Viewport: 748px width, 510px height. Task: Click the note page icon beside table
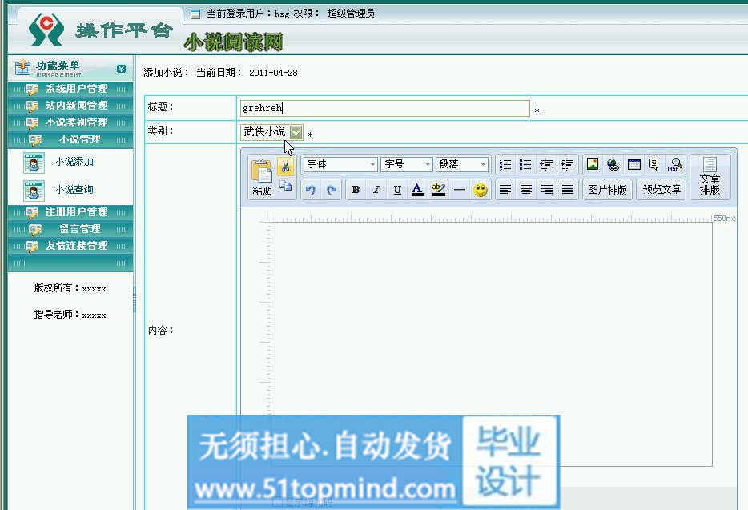point(654,165)
